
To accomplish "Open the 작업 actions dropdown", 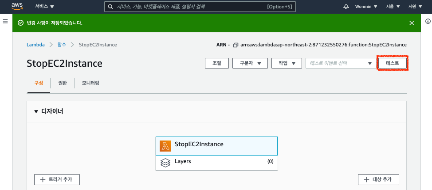I will 287,63.
